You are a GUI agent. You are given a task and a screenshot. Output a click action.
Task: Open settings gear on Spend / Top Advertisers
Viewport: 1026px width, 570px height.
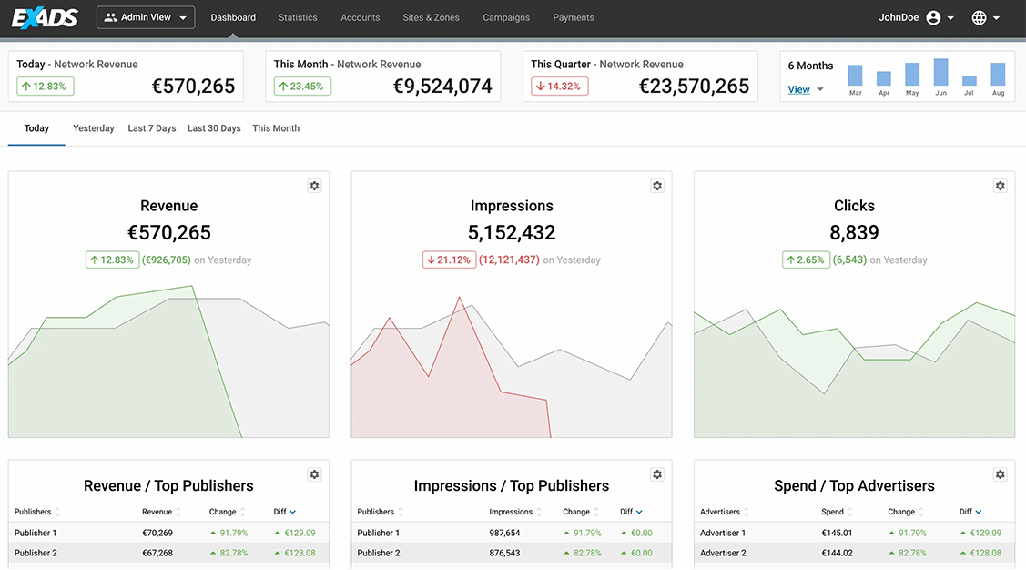coord(1000,473)
